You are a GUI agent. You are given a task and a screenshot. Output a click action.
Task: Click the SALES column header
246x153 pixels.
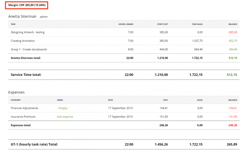point(200,100)
